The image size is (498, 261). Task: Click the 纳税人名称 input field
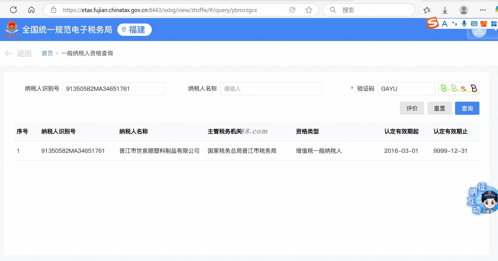(x=271, y=89)
